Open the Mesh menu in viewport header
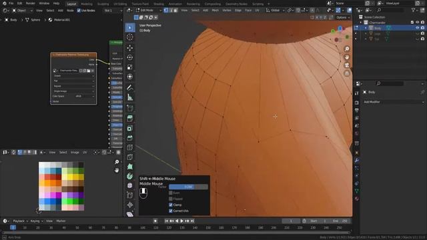This screenshot has width=427, height=240. [x=215, y=11]
